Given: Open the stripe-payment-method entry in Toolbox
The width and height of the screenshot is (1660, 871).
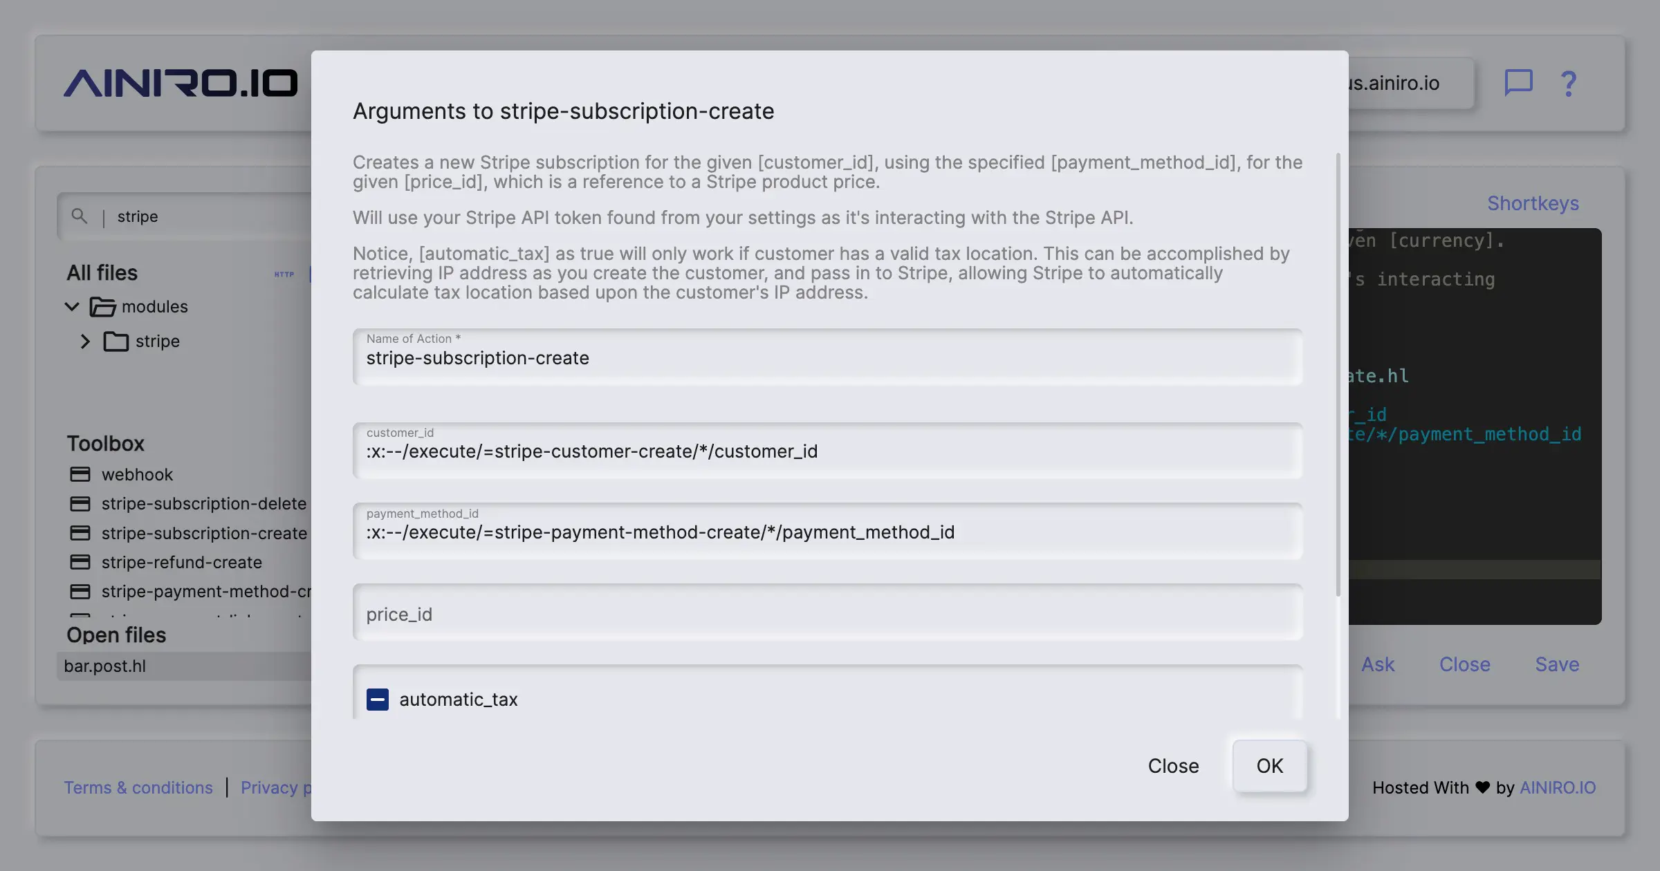Looking at the screenshot, I should (201, 592).
